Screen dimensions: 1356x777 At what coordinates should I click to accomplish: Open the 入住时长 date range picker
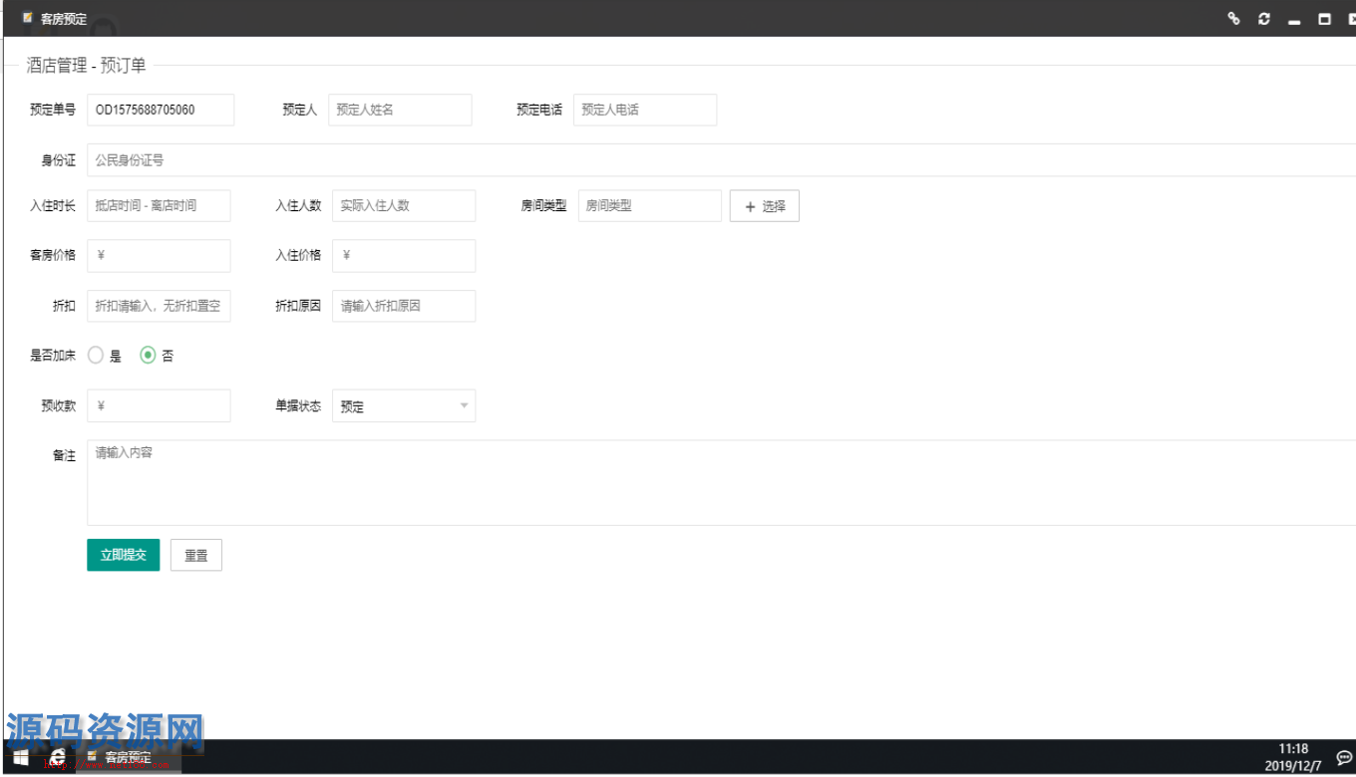point(159,206)
